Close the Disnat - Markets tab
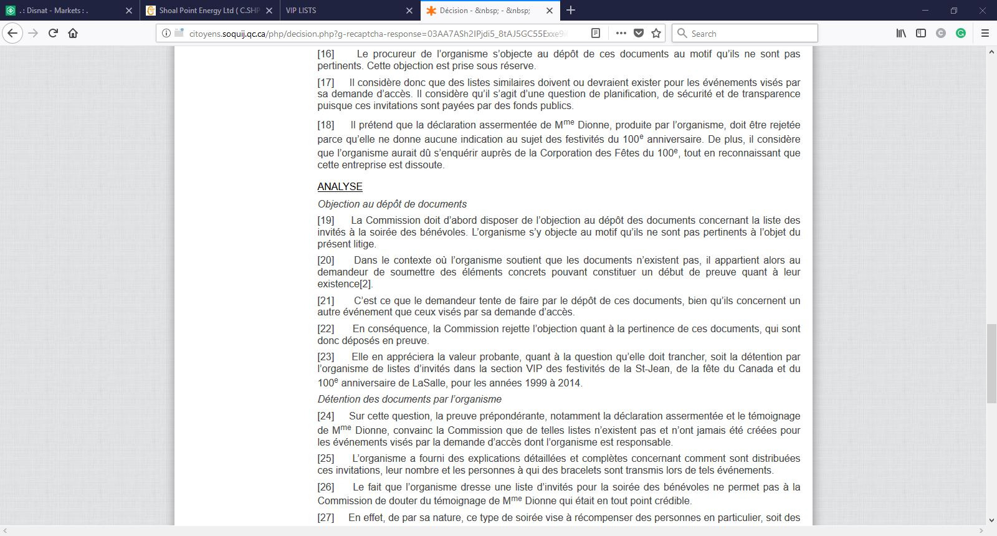Viewport: 997px width, 536px height. tap(129, 11)
